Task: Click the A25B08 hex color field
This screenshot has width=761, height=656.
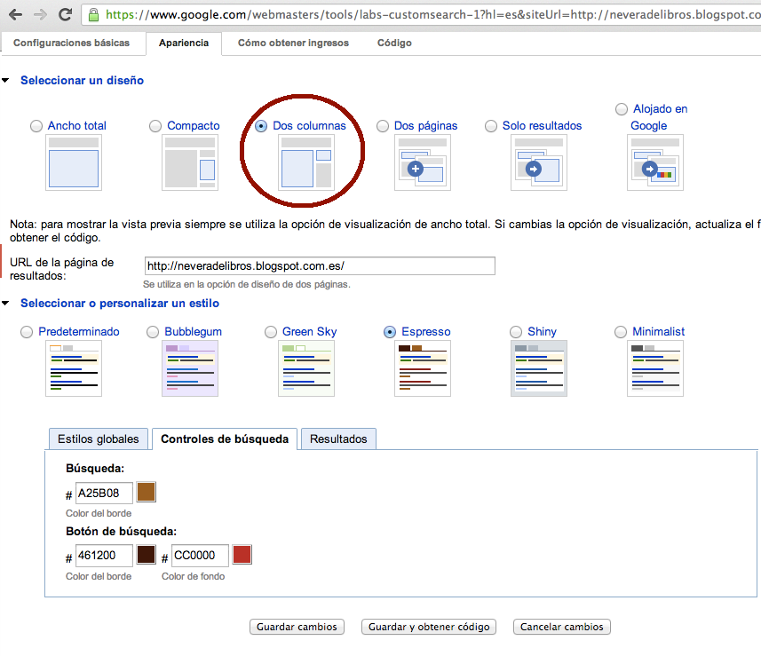Action: (105, 493)
